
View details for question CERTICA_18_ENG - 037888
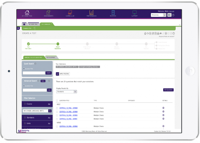pyautogui.click(x=163, y=108)
